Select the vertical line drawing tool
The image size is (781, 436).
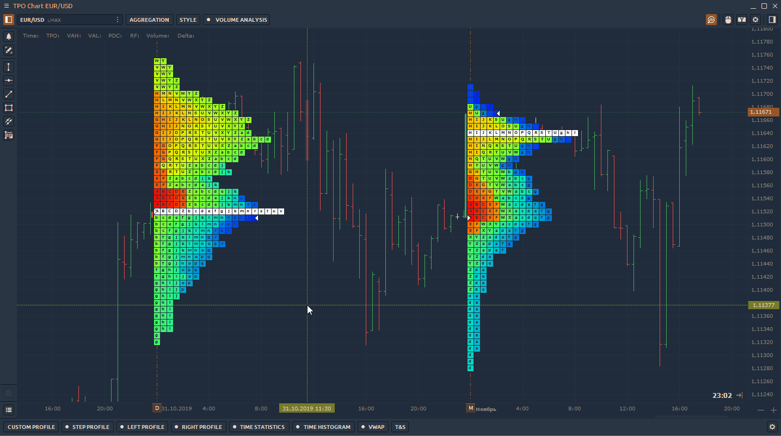9,67
